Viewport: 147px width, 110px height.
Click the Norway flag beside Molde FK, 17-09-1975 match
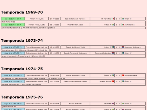(x=113, y=104)
